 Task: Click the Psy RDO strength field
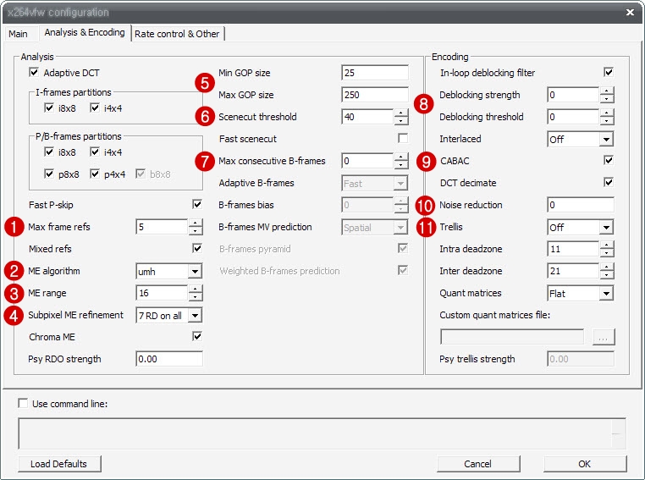(169, 359)
